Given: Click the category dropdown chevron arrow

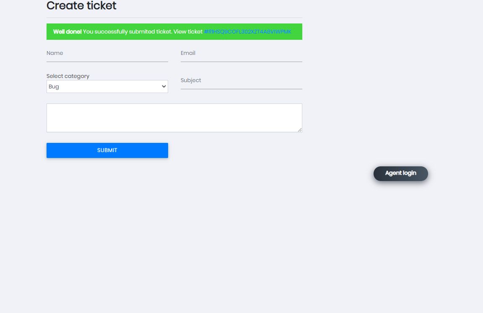Looking at the screenshot, I should pyautogui.click(x=164, y=87).
